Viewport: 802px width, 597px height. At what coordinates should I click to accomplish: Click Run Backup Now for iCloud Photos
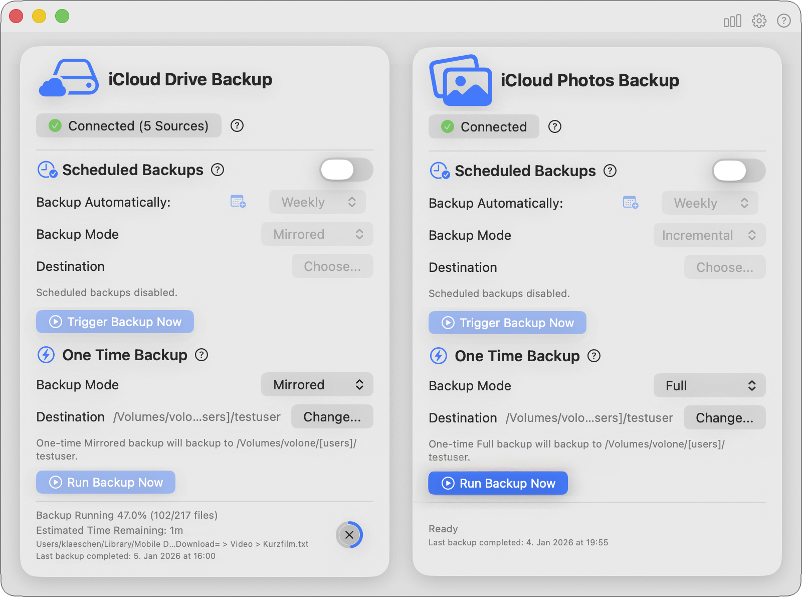click(498, 483)
